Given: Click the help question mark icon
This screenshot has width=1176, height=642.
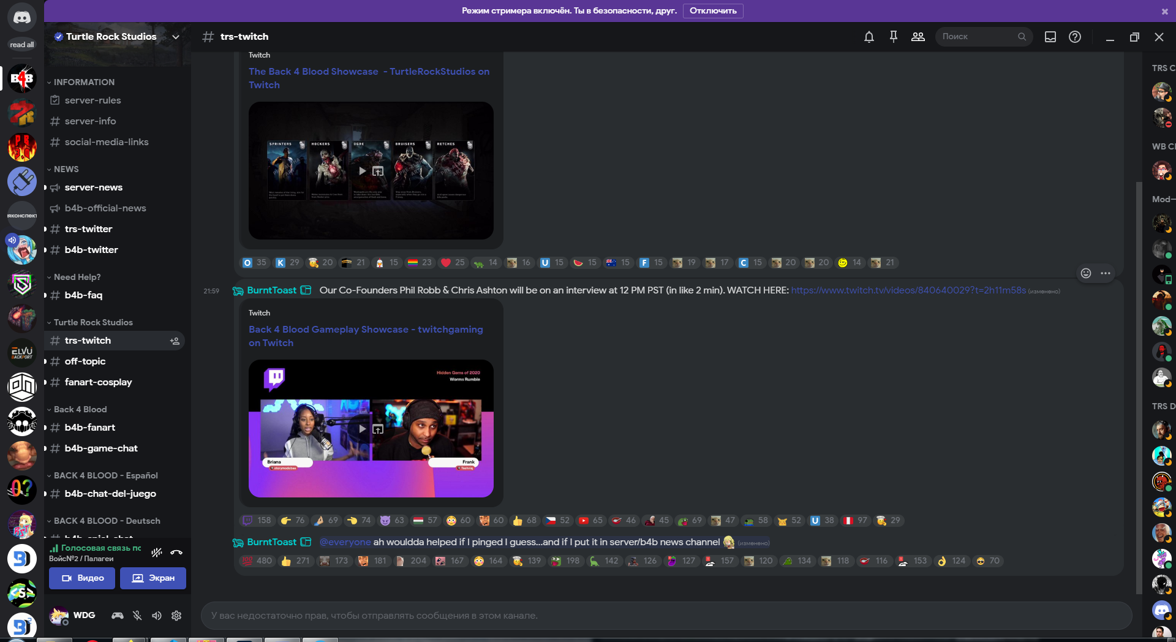Looking at the screenshot, I should (x=1075, y=37).
